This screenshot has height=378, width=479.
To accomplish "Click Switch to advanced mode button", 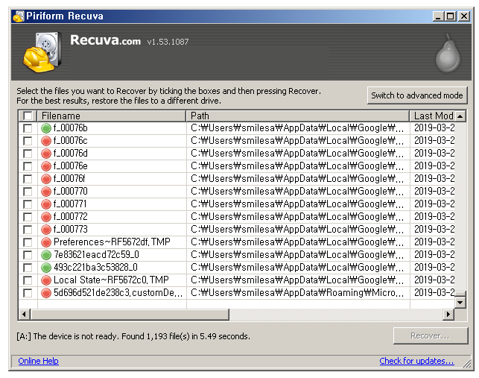I will tap(417, 95).
